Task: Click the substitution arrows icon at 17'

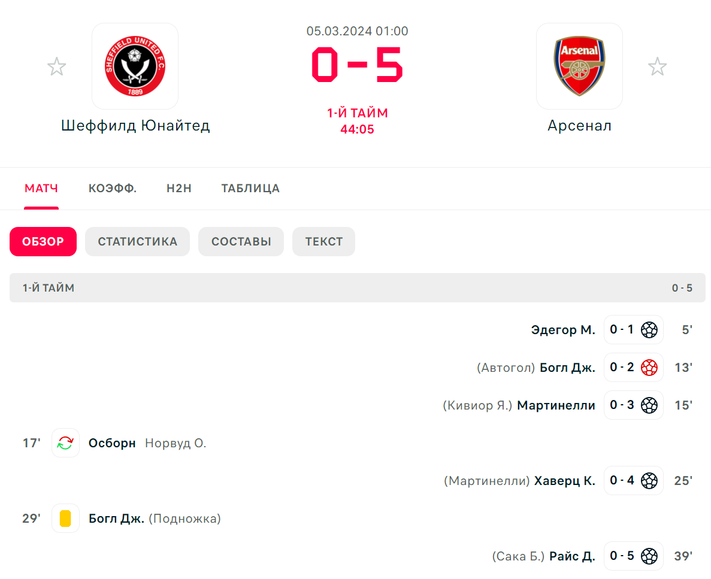Action: pyautogui.click(x=65, y=442)
